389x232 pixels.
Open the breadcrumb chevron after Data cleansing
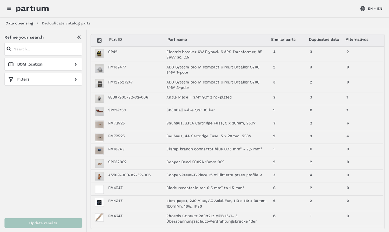(x=38, y=23)
